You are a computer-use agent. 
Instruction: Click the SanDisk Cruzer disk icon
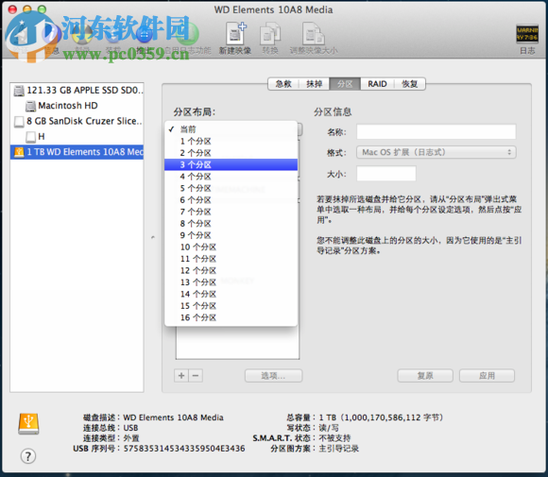coord(19,122)
